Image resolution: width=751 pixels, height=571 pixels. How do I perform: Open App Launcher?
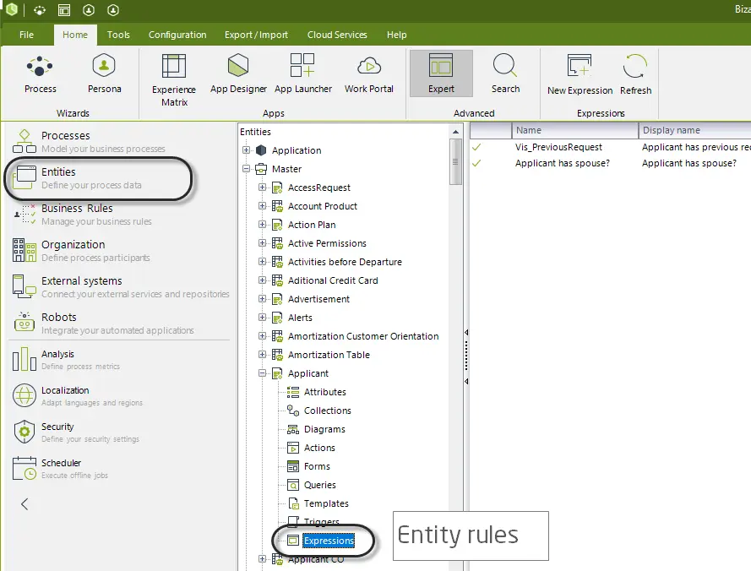[x=302, y=74]
